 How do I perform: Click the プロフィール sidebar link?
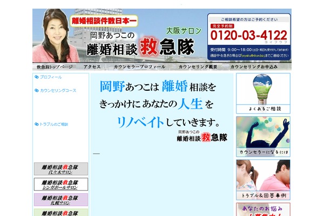[51, 77]
